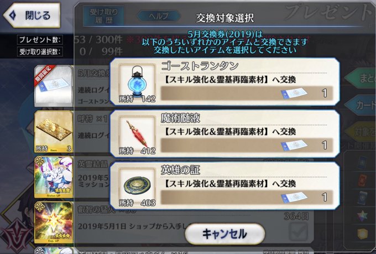Tap the ticket cost bar under ゴーストランタン

[x=247, y=93]
